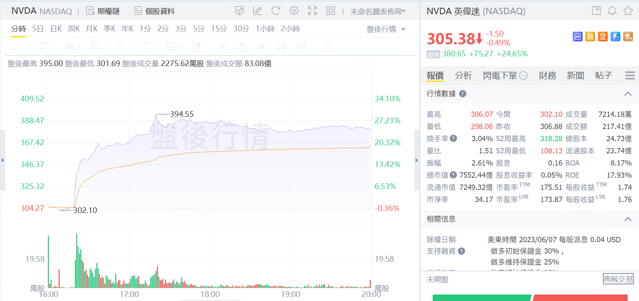Open the 個股資料 stock profile
The height and width of the screenshot is (301, 639).
[154, 11]
